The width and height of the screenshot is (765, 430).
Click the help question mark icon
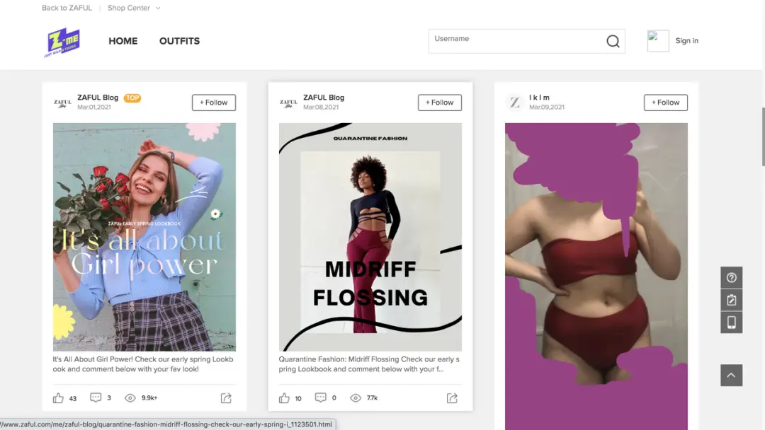[x=732, y=278]
